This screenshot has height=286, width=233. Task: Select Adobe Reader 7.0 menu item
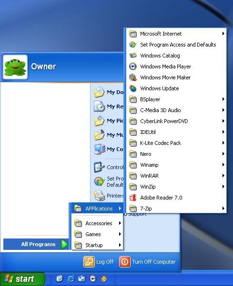tap(176, 198)
